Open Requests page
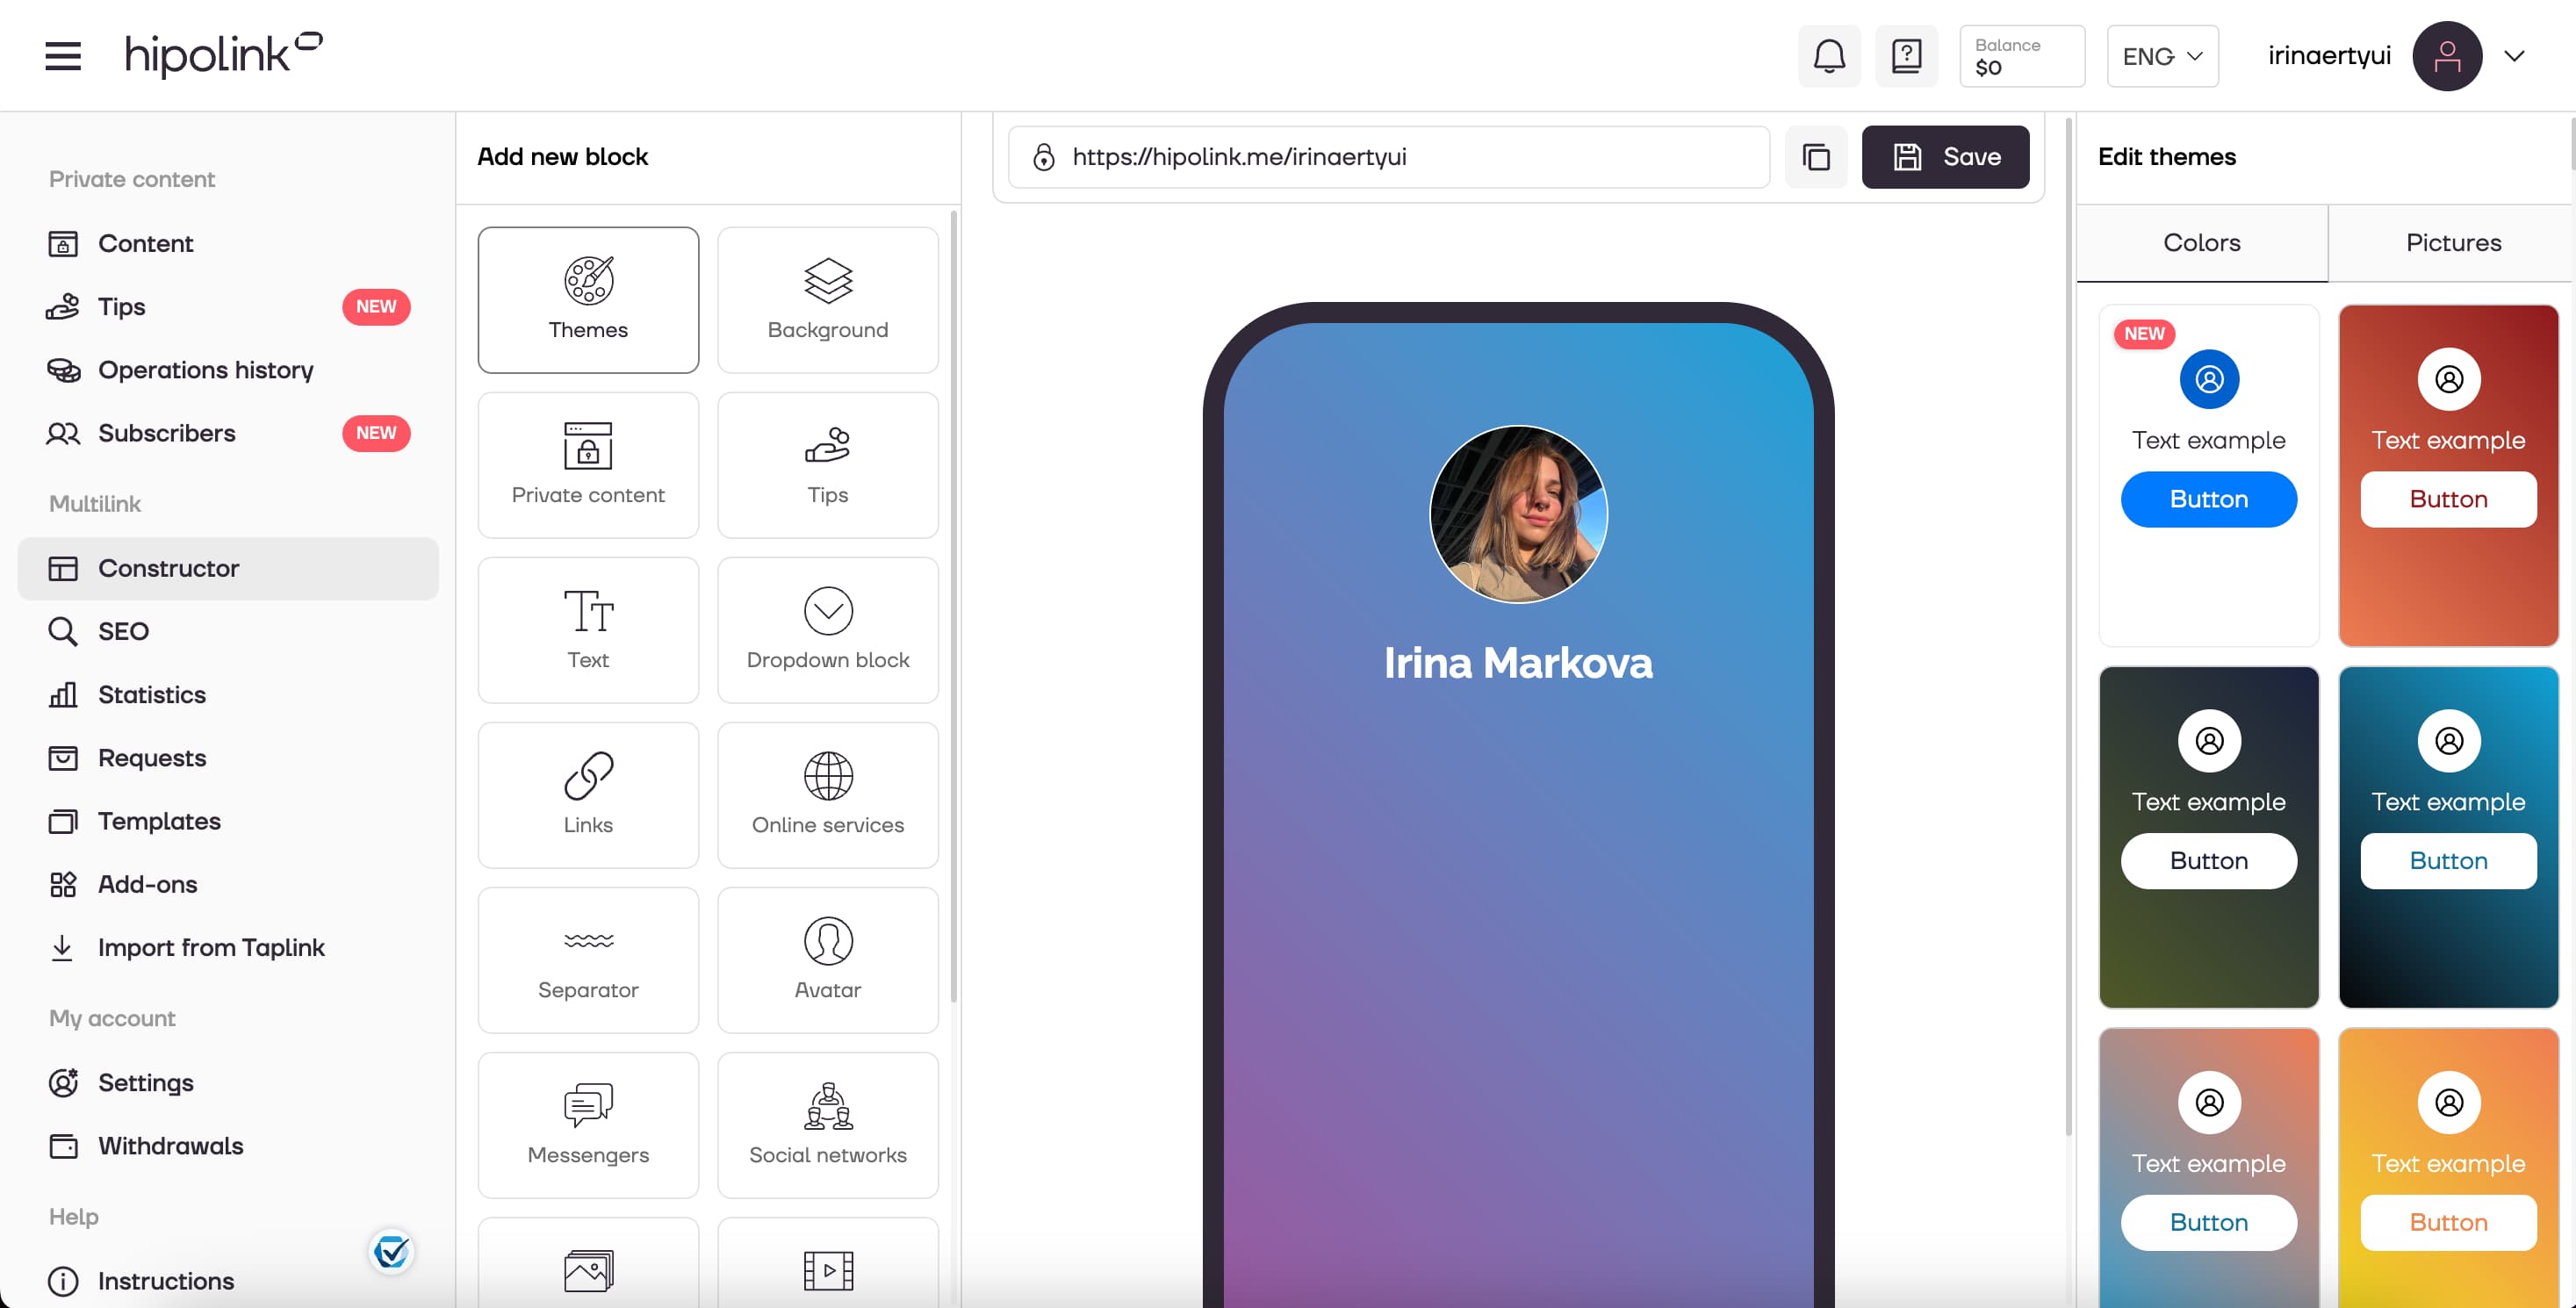 pos(228,758)
